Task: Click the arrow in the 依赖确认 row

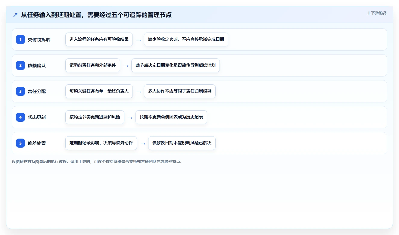Action: tap(126, 66)
